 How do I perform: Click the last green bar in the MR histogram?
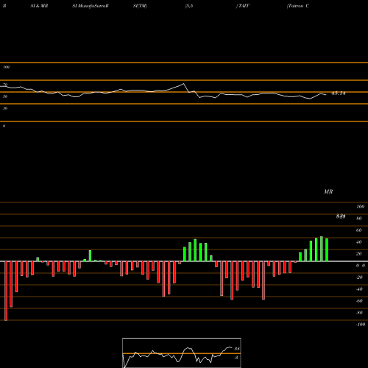click(327, 250)
